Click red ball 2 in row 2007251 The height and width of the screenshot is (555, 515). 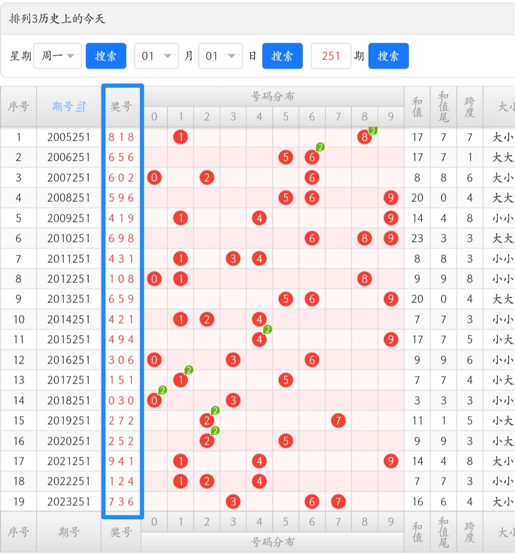tap(206, 178)
